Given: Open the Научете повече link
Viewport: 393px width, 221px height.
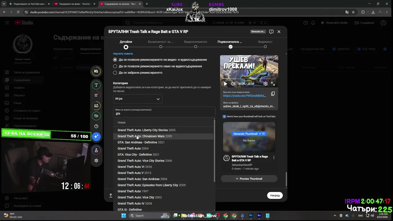Looking at the screenshot, I should pos(123,54).
